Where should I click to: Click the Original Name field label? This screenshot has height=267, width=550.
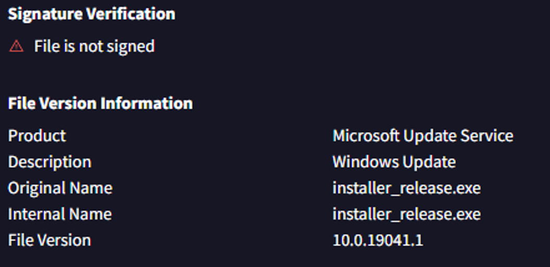(x=60, y=188)
